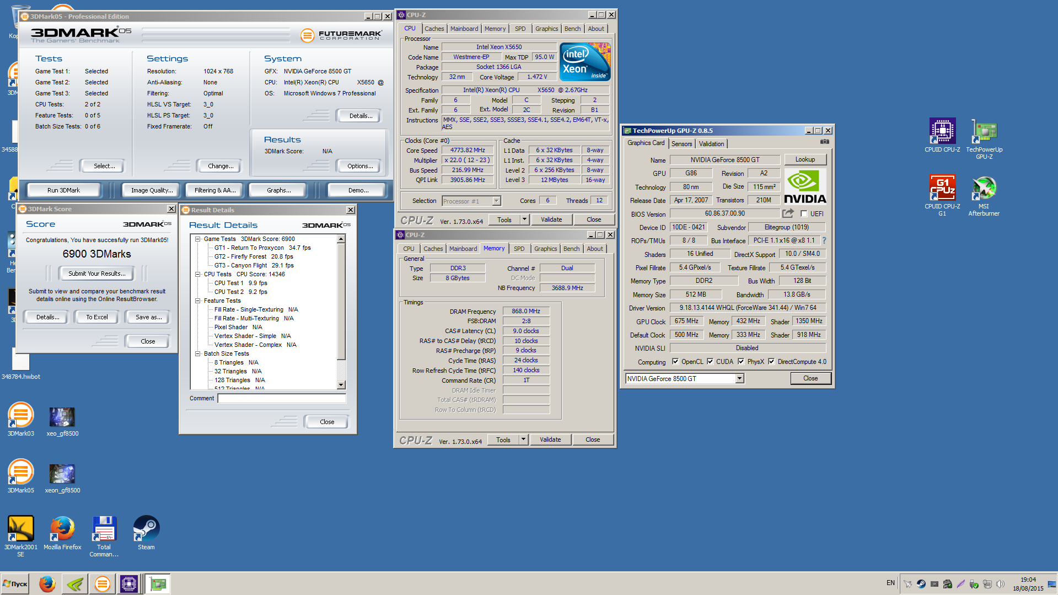Click NVIDIA green icon in taskbar
This screenshot has width=1058, height=595.
(75, 583)
